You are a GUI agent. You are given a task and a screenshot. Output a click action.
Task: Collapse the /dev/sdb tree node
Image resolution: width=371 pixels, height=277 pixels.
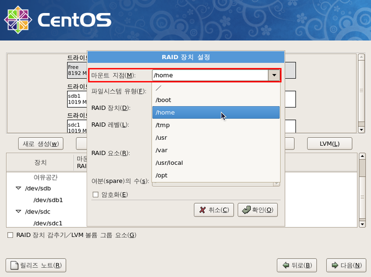pyautogui.click(x=19, y=188)
